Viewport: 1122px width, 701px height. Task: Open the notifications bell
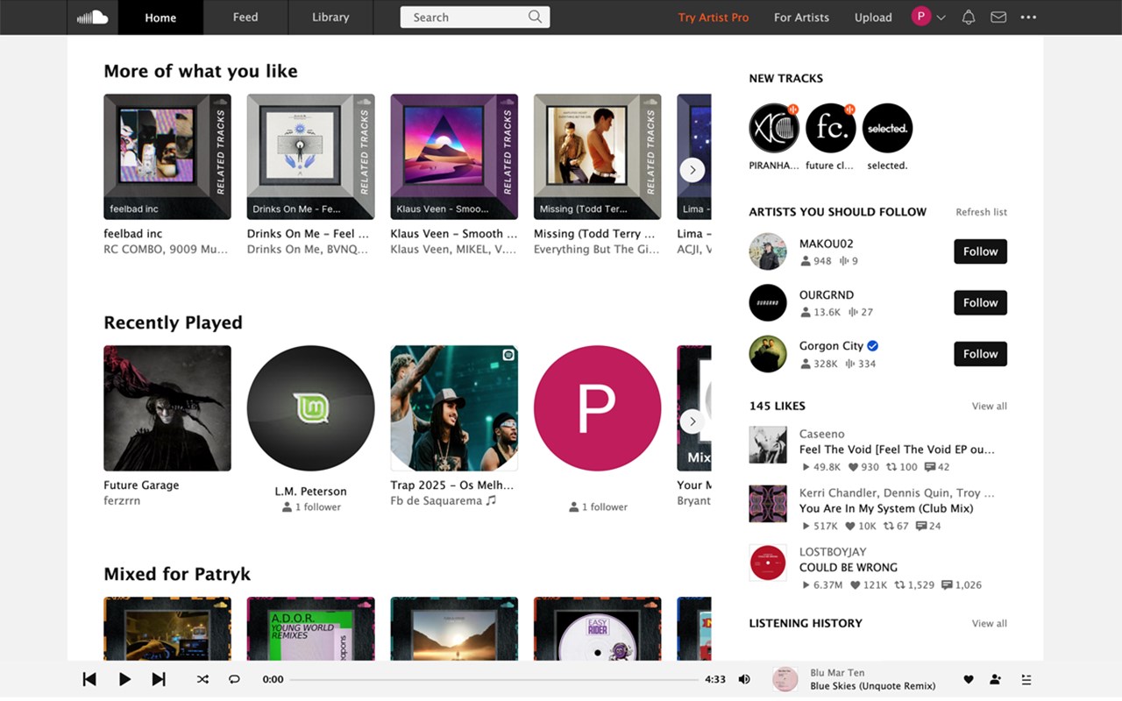pos(969,18)
